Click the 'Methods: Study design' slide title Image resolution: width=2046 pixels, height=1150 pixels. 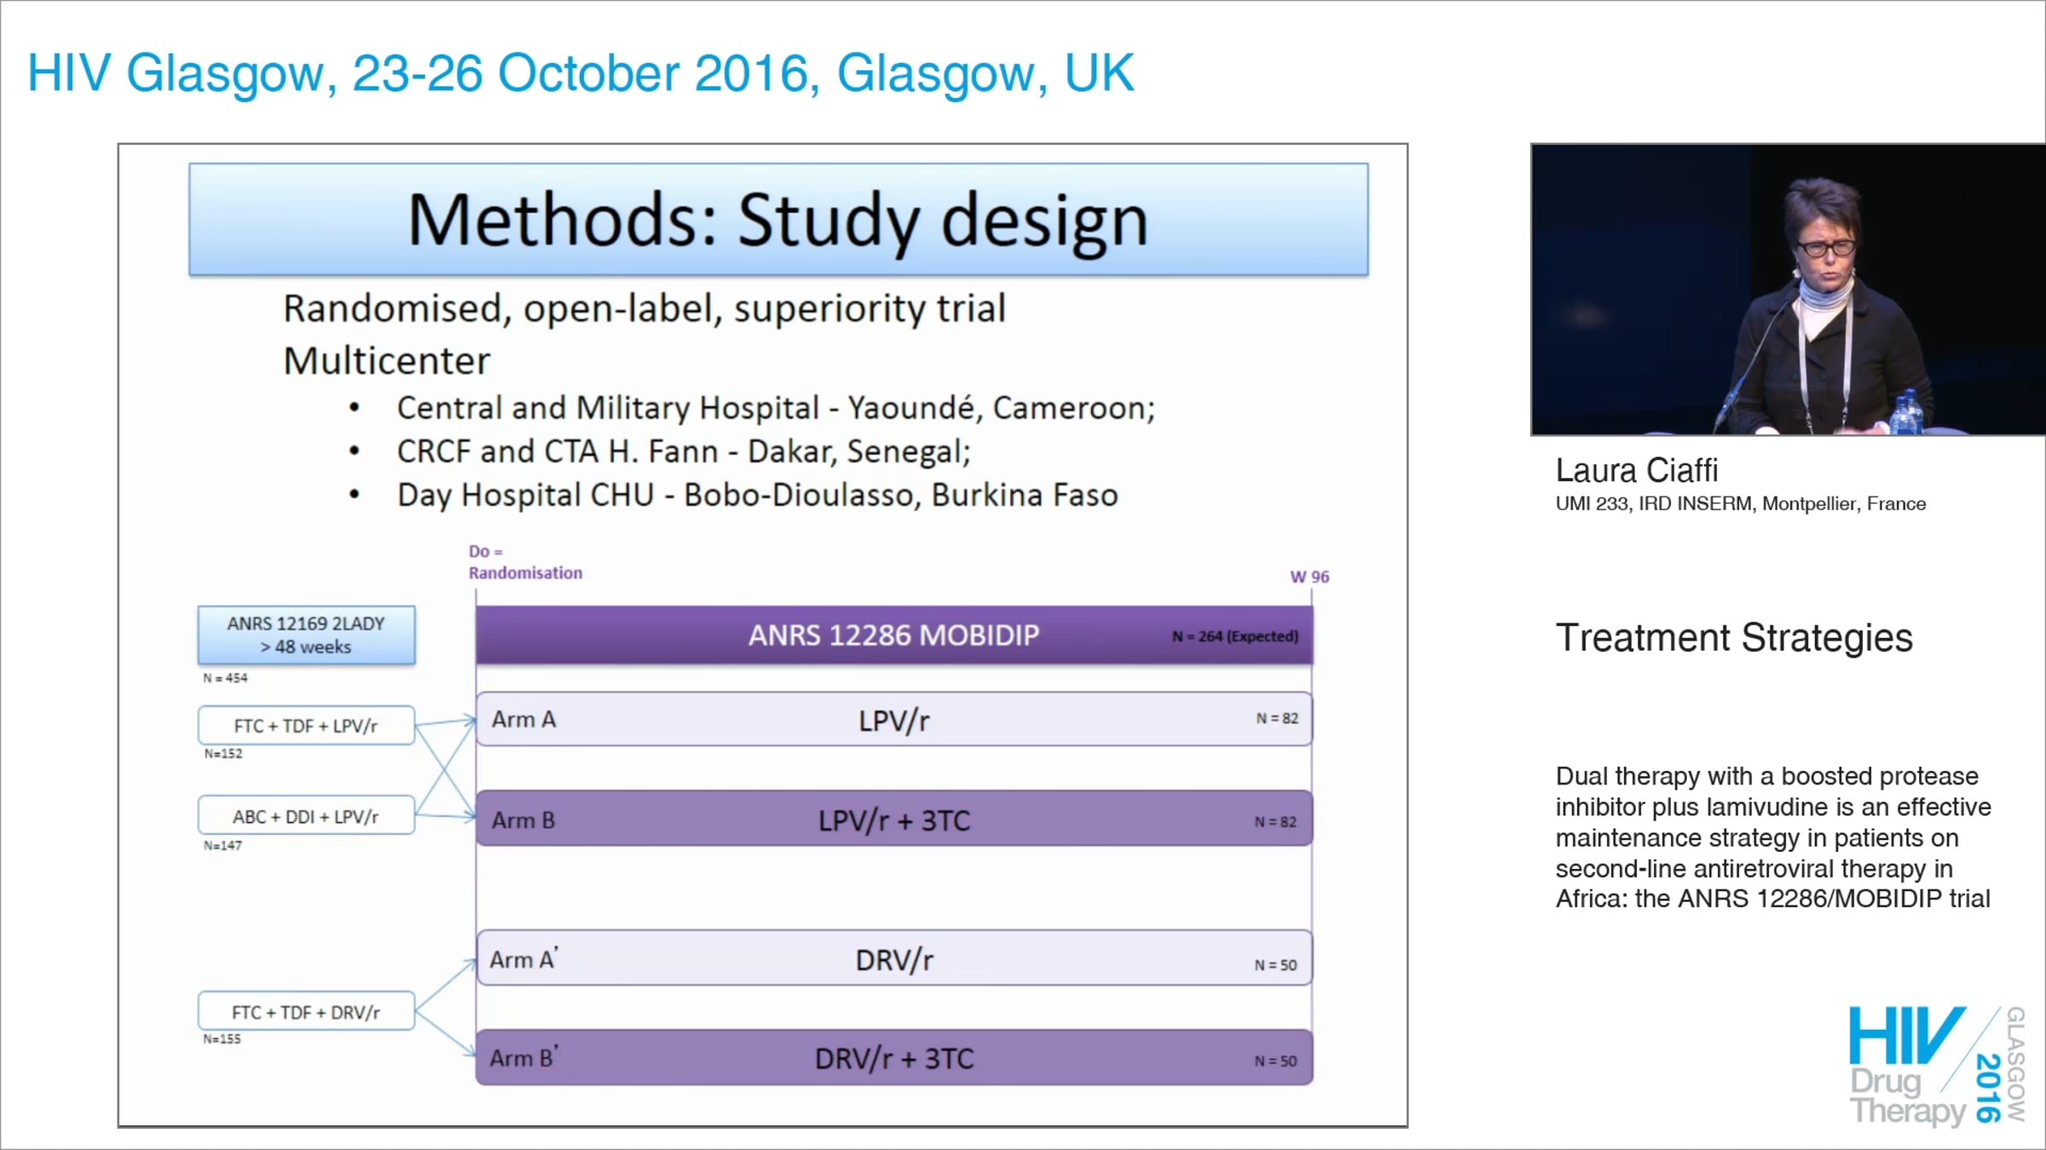778,220
